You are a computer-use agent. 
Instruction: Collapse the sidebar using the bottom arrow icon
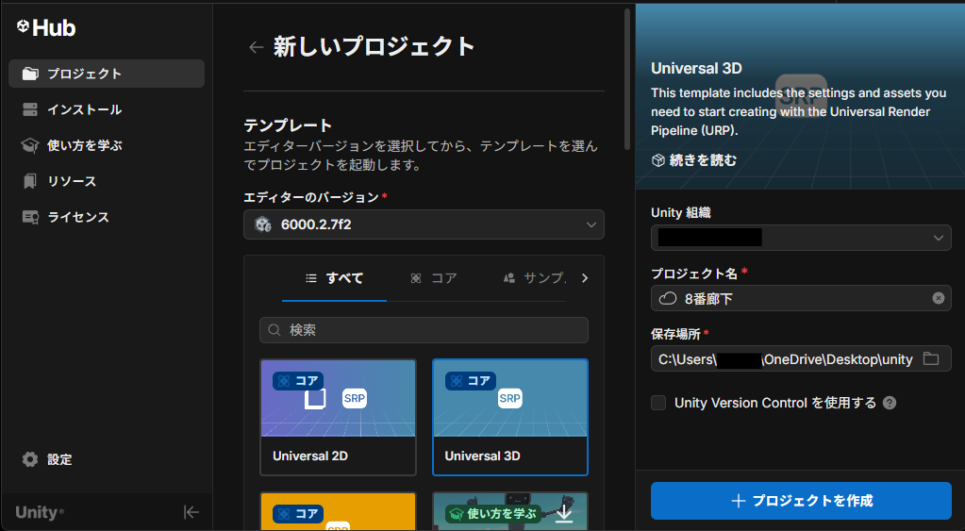191,512
